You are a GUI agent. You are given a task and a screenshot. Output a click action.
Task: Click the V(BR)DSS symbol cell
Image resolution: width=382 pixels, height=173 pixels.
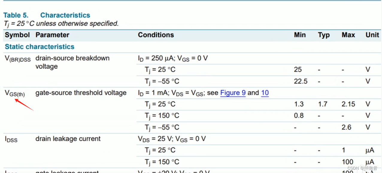[18, 59]
